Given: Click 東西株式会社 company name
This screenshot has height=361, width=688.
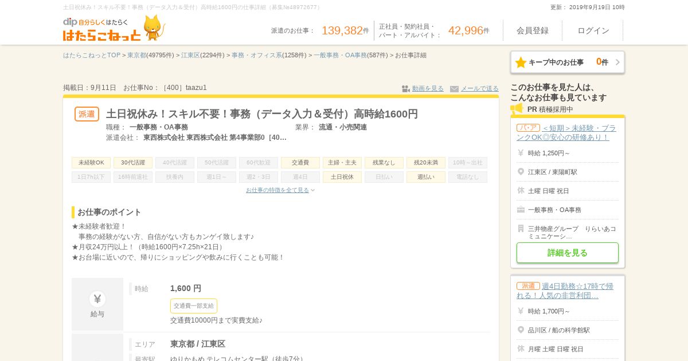Looking at the screenshot, I should 214,138.
